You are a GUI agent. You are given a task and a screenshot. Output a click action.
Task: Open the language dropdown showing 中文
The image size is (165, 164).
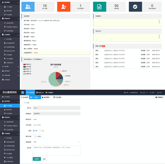click(x=57, y=142)
